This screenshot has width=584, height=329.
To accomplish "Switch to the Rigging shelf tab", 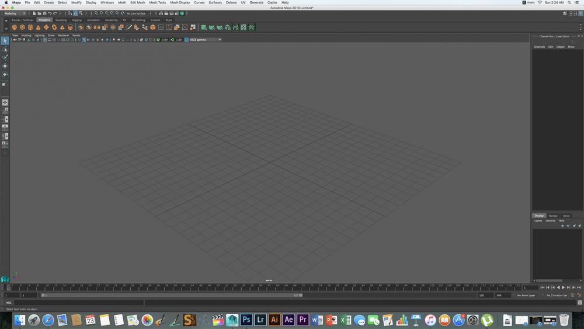I will coord(77,20).
